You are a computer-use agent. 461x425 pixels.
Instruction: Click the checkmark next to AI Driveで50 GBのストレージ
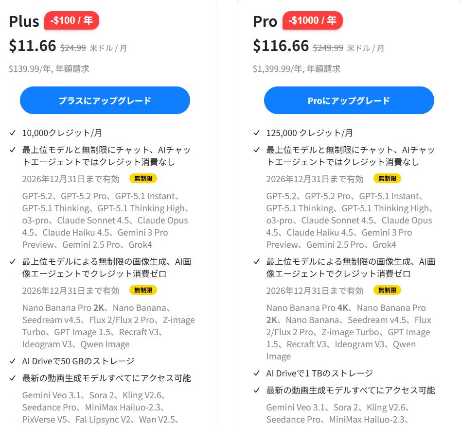tap(13, 361)
